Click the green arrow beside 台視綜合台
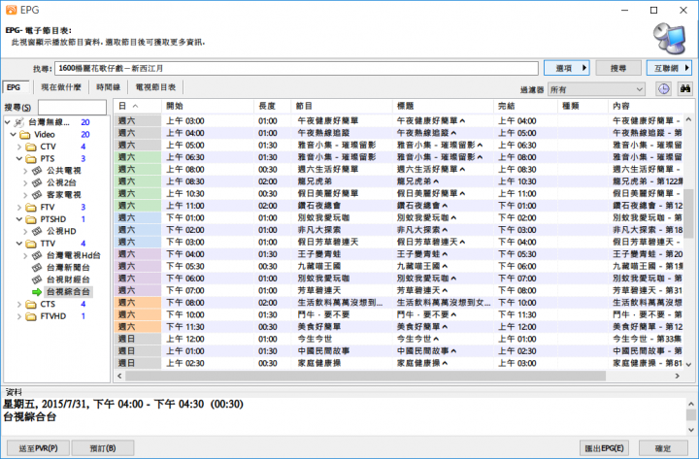 click(x=37, y=292)
